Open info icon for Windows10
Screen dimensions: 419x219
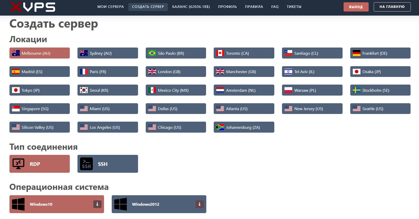(x=97, y=204)
